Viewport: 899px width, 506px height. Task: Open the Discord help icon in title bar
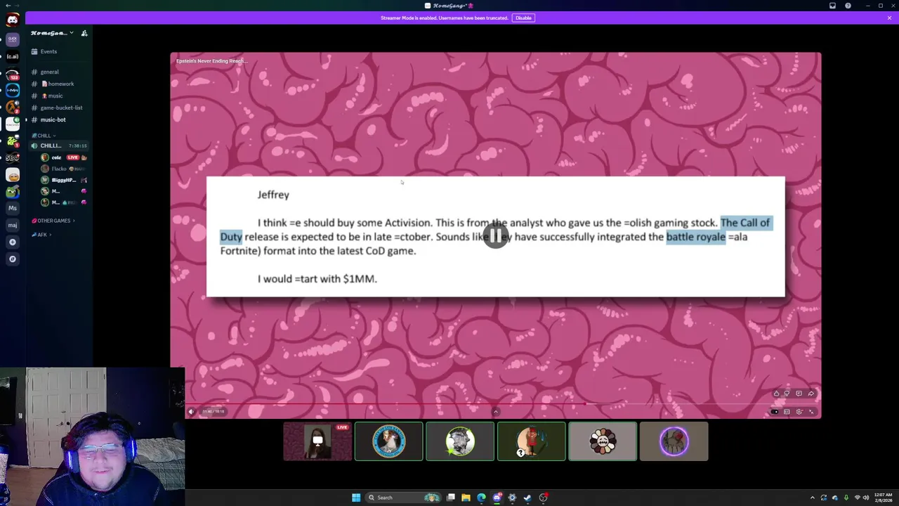848,6
